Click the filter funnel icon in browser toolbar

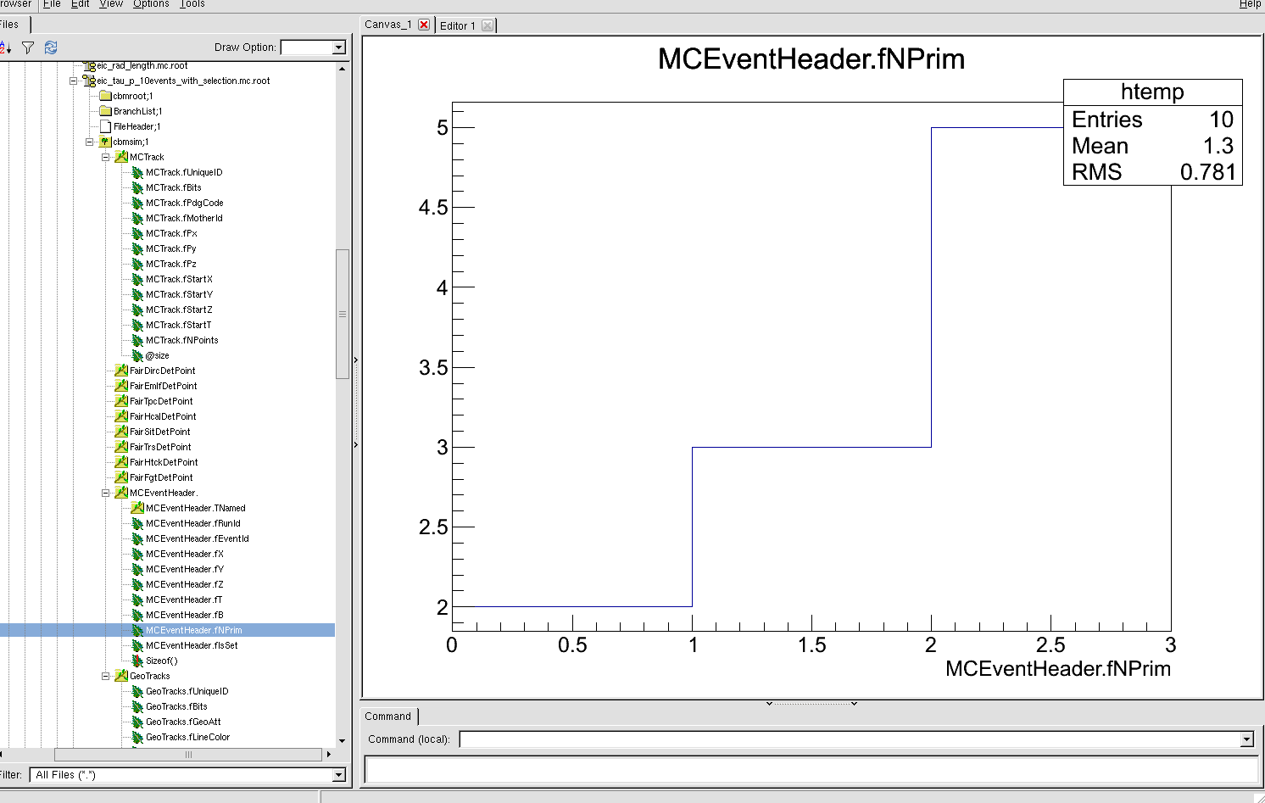click(28, 47)
